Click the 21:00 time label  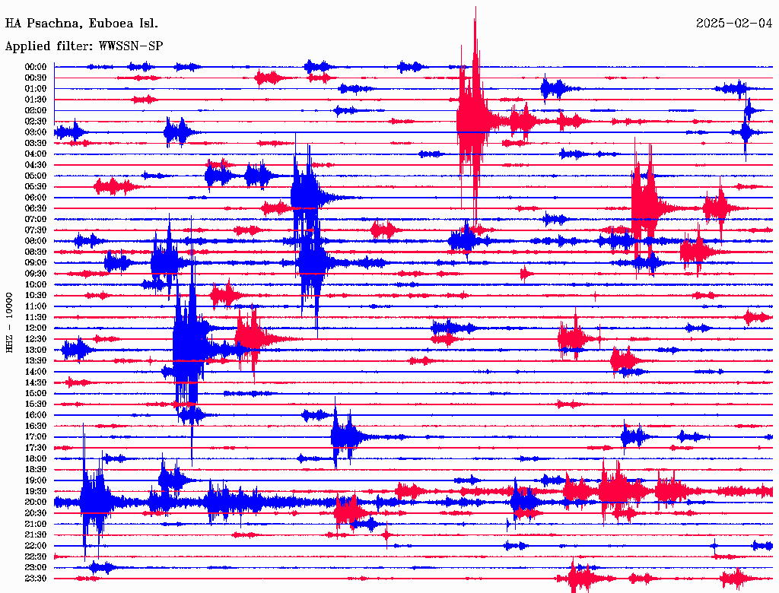(36, 524)
